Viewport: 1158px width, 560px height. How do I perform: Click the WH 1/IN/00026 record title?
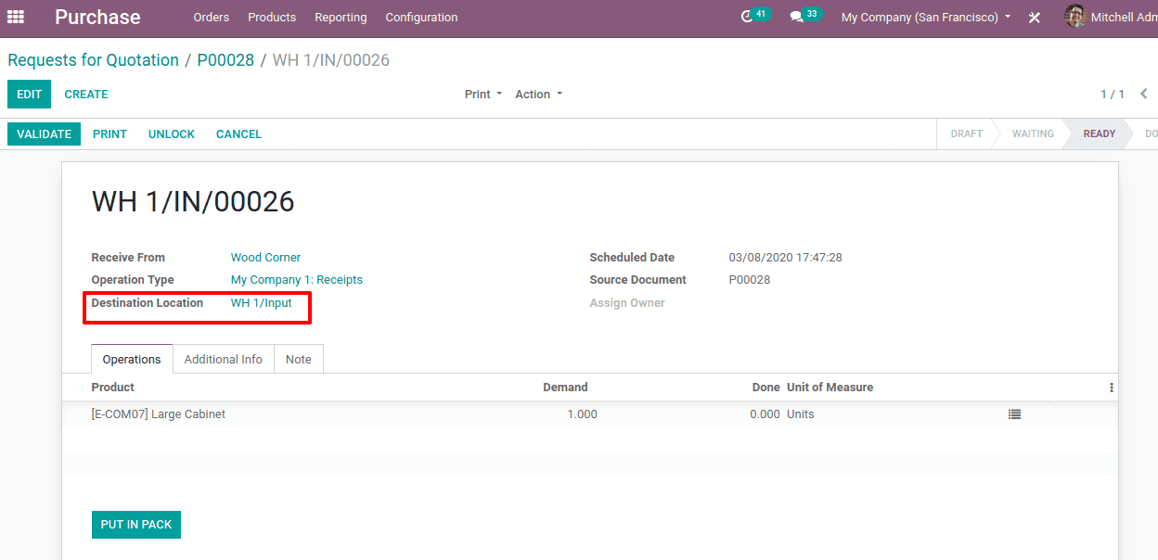click(x=193, y=202)
